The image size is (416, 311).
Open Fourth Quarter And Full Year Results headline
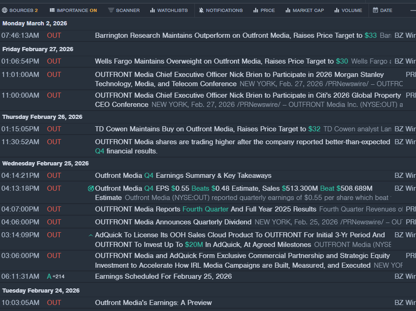coord(205,209)
